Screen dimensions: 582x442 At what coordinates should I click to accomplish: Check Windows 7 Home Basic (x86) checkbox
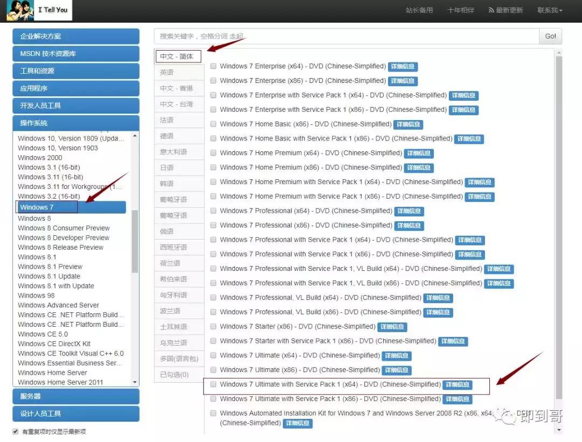[x=213, y=124]
